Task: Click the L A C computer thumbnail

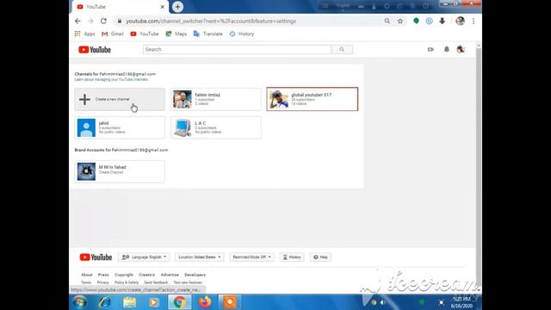Action: (183, 128)
